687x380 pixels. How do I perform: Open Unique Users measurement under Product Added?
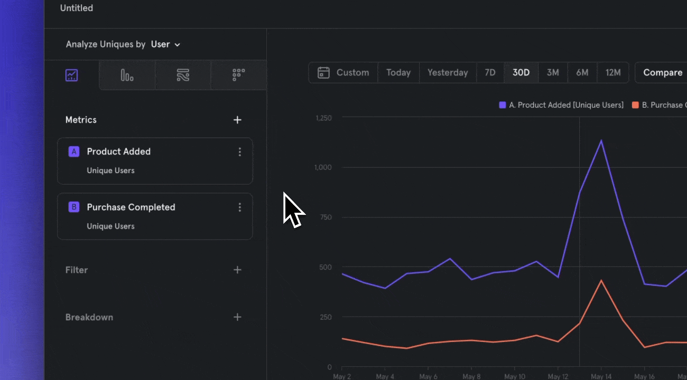point(110,170)
